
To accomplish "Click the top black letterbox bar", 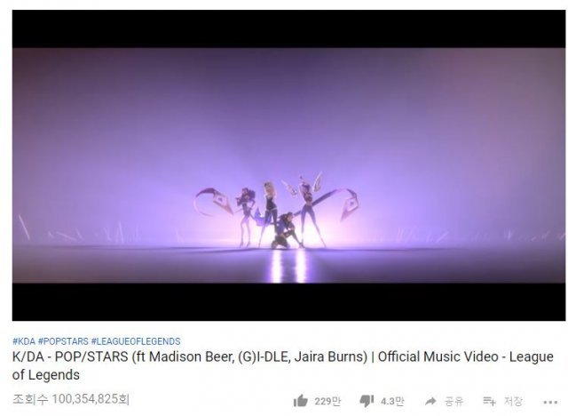I will [288, 29].
